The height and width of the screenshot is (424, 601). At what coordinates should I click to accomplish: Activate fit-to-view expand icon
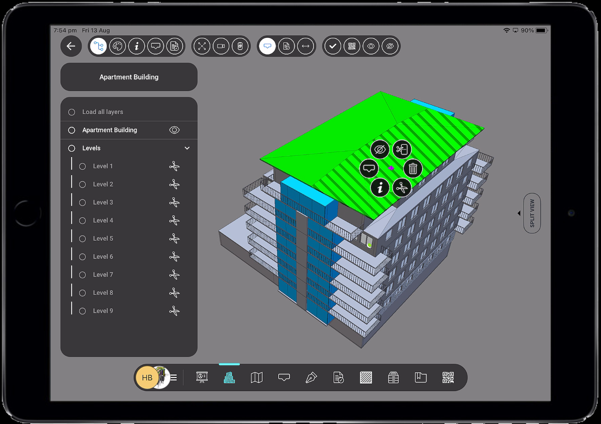tap(202, 46)
